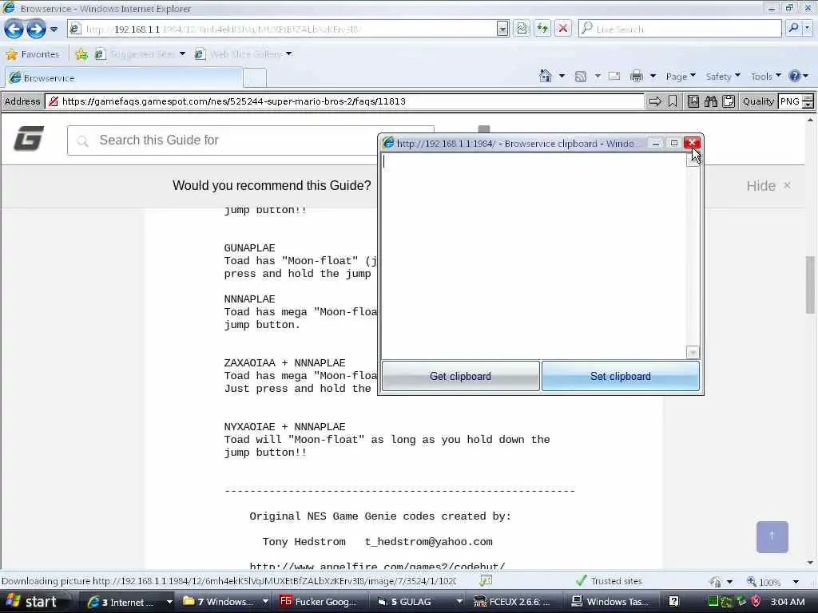
Task: Open the recent pages dropdown arrow
Action: pos(54,30)
